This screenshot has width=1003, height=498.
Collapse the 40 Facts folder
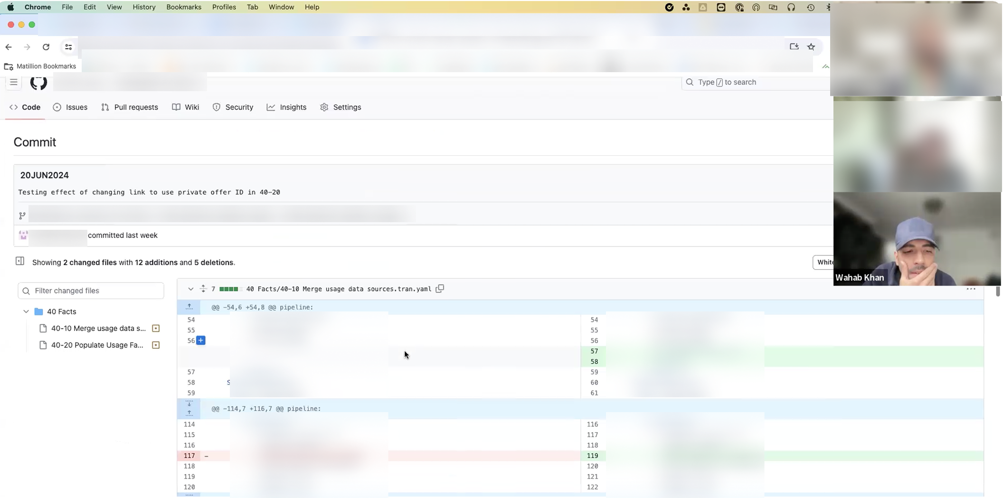tap(26, 311)
